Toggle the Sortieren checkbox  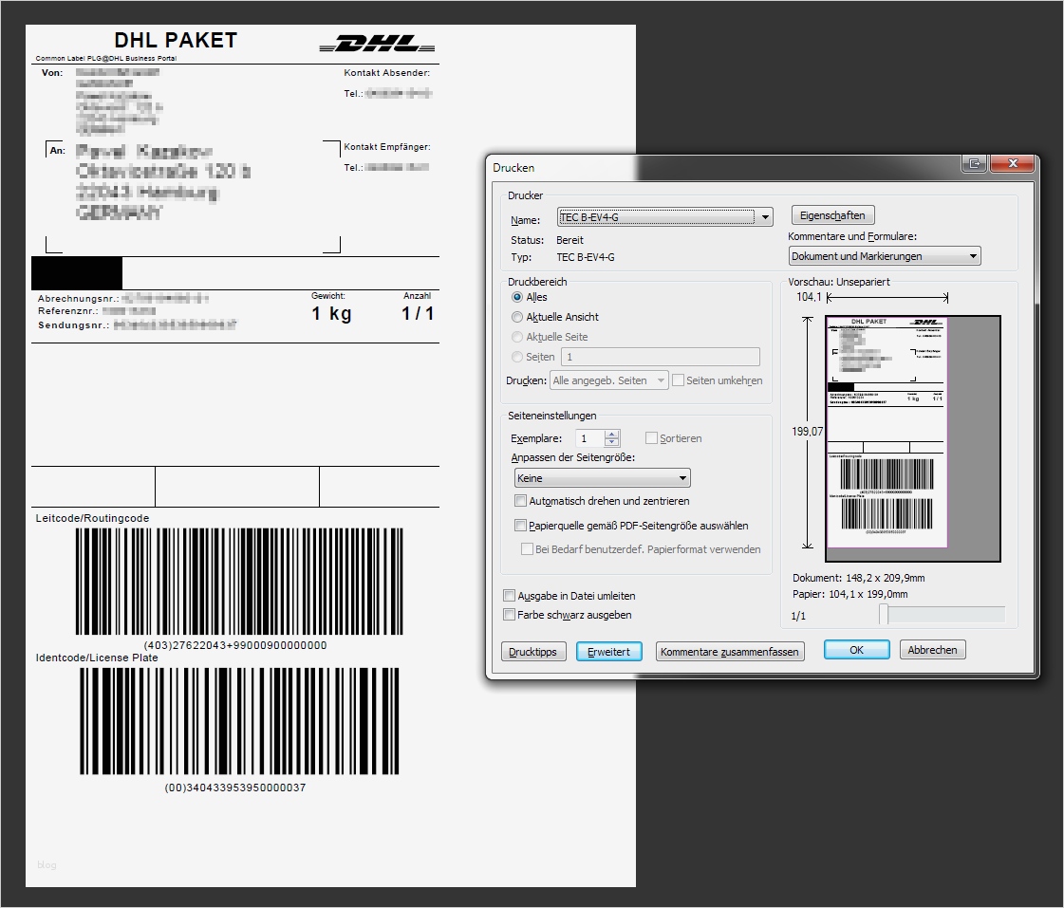coord(651,438)
